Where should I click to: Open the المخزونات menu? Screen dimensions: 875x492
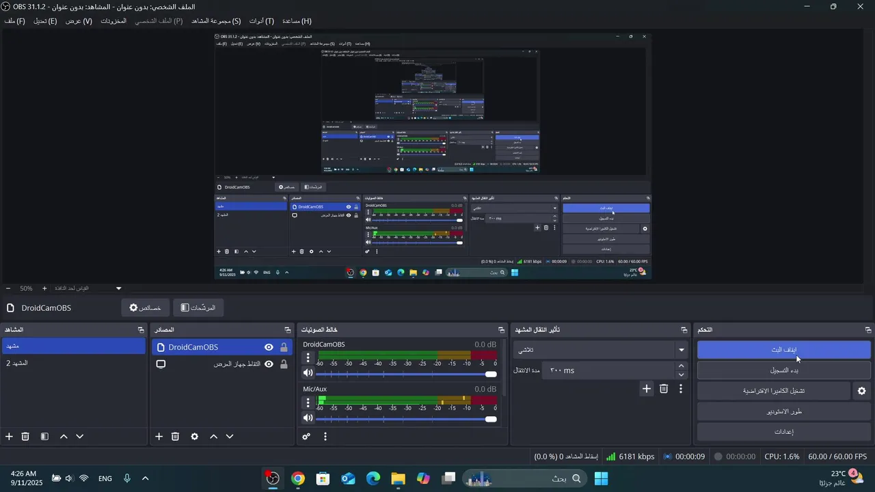[113, 21]
